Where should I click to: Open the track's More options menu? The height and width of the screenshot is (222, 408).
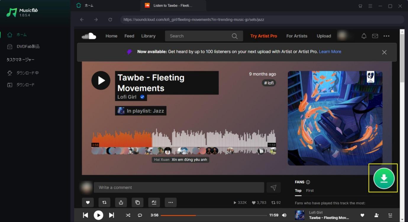(x=171, y=203)
